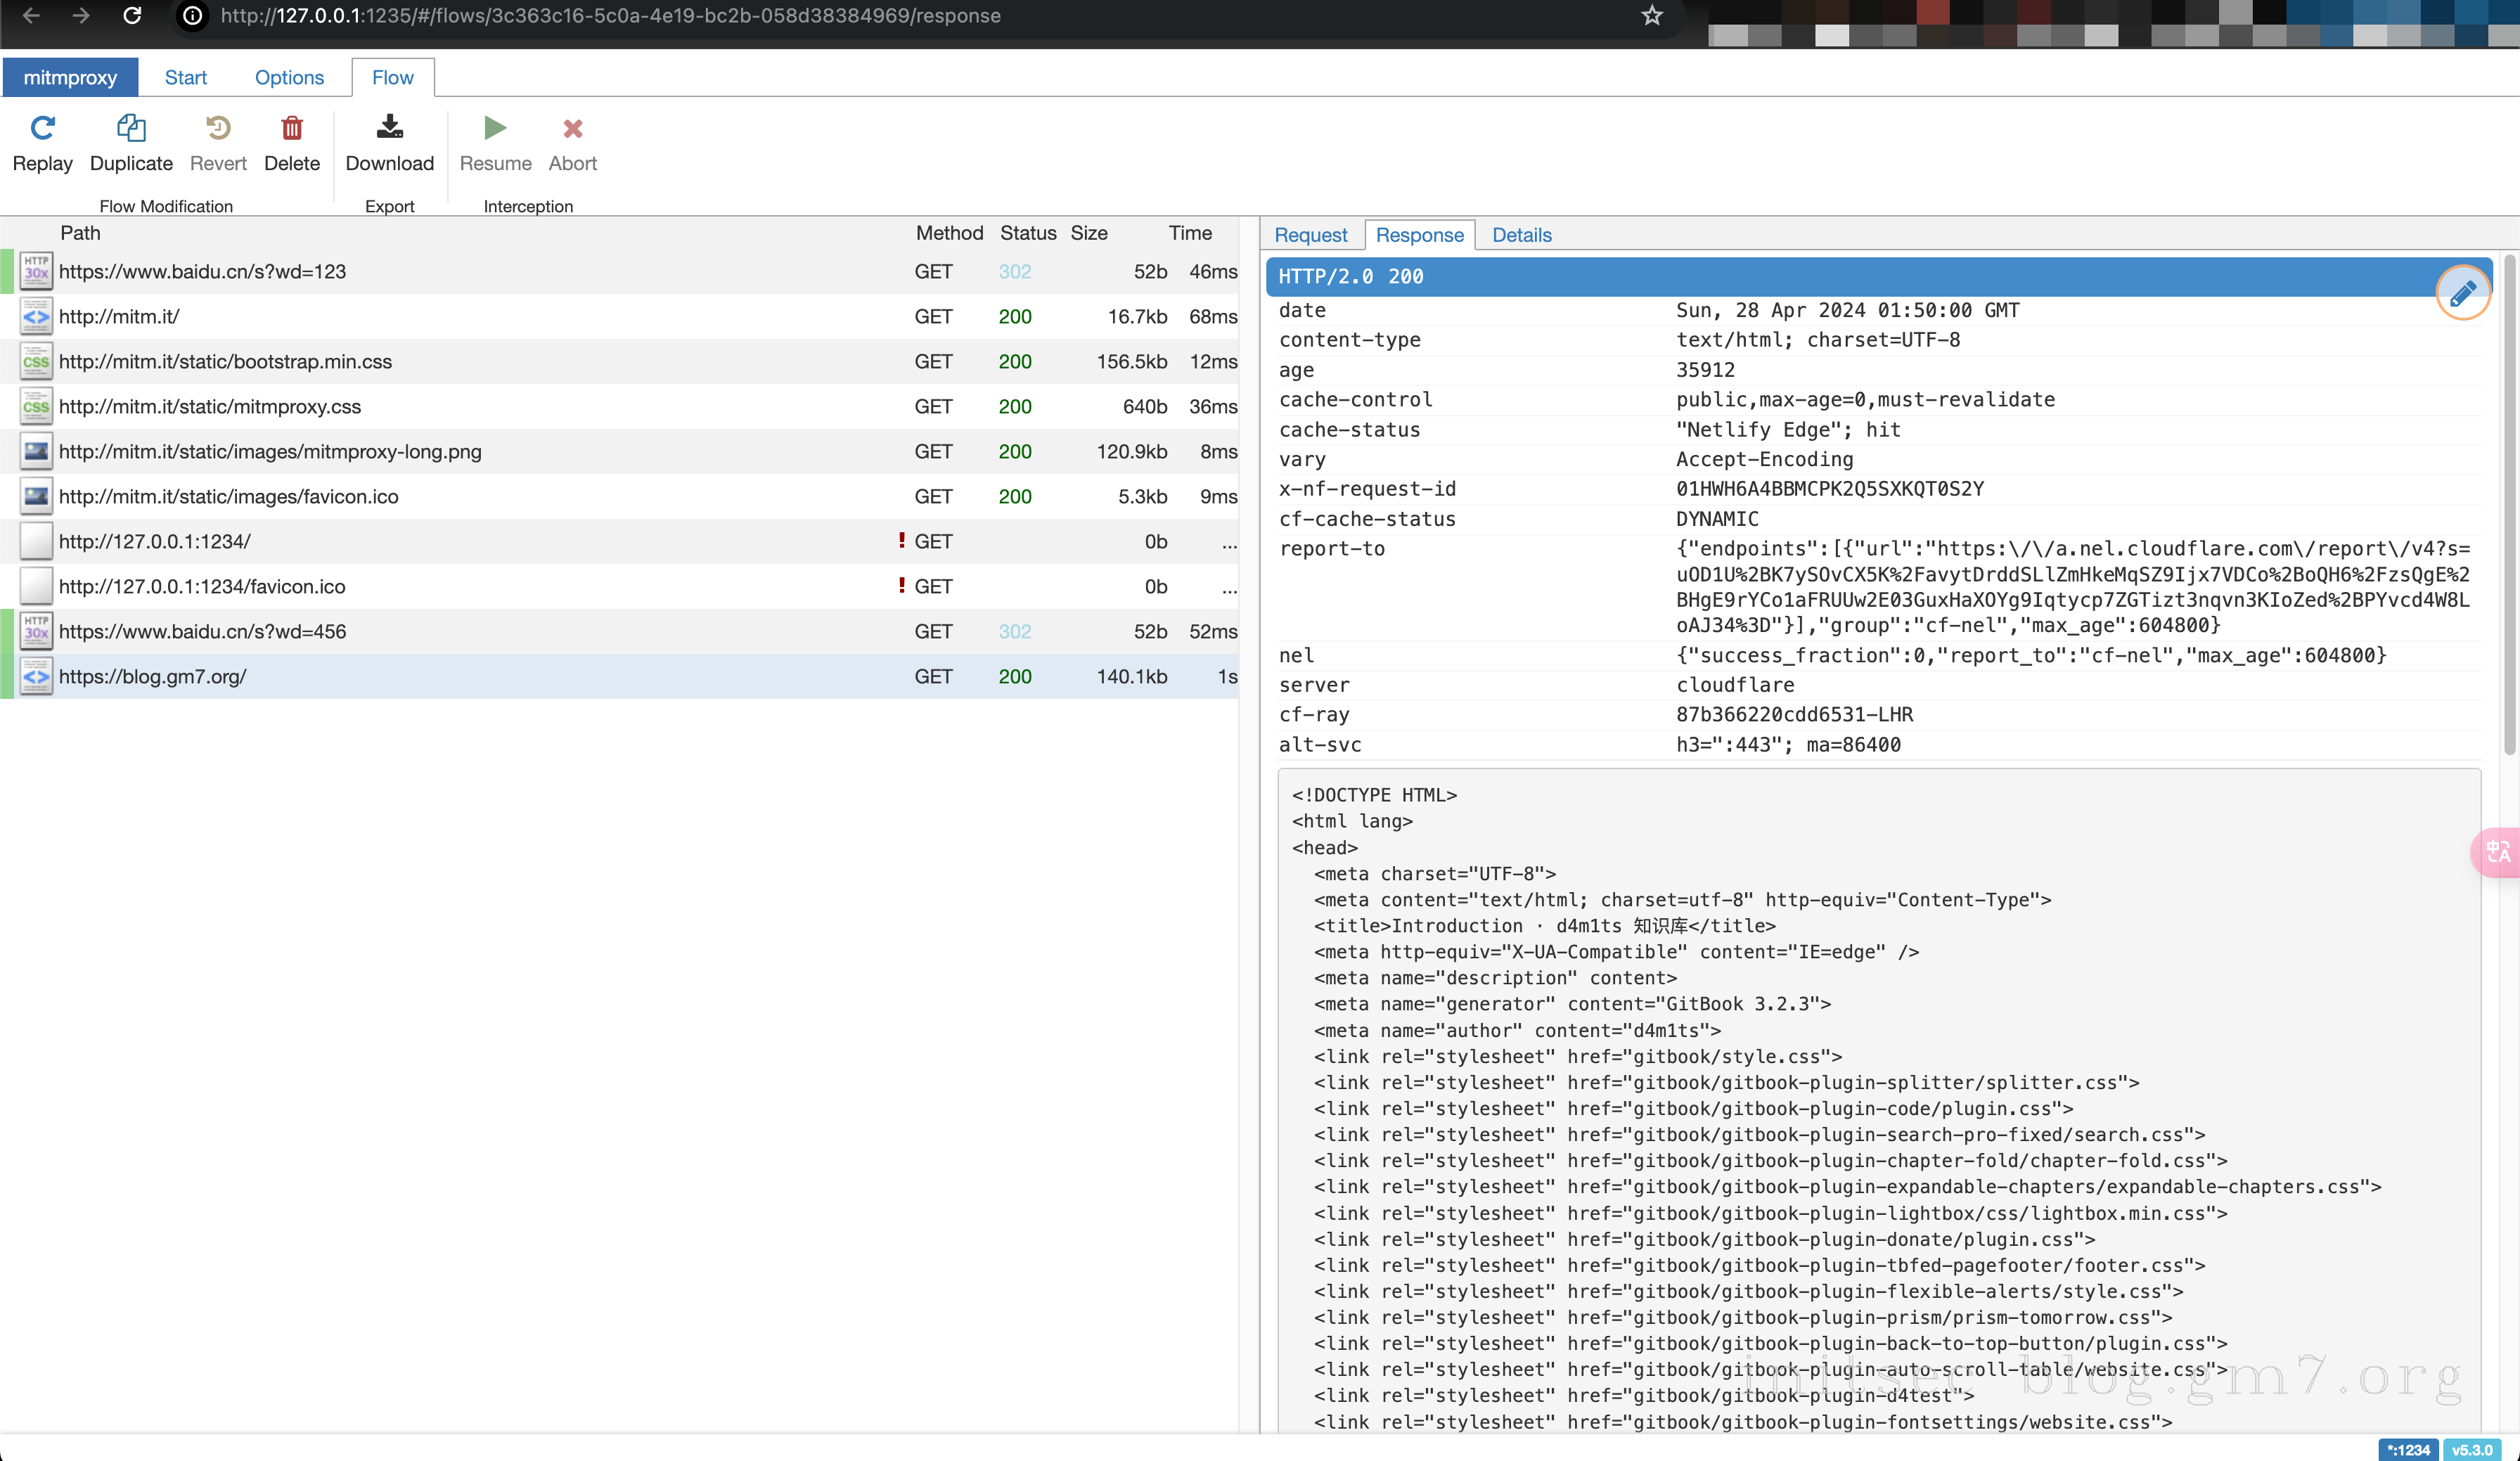The height and width of the screenshot is (1461, 2520).
Task: Open the Options menu tab
Action: point(289,77)
